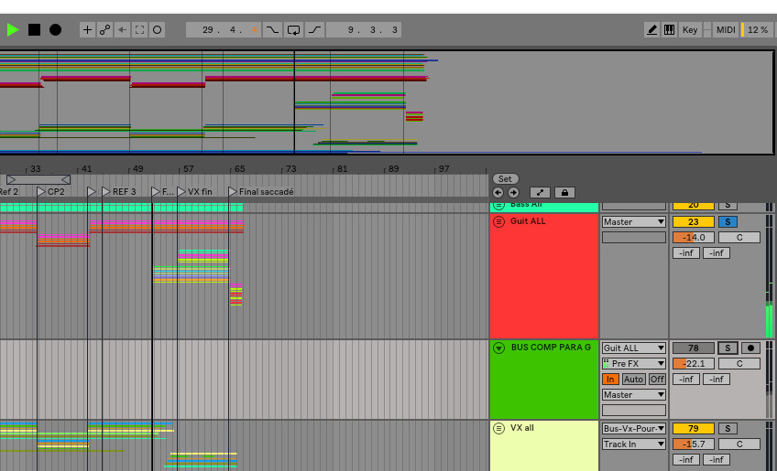Viewport: 777px width, 471px height.
Task: Jump to next locator arrow
Action: coord(513,192)
